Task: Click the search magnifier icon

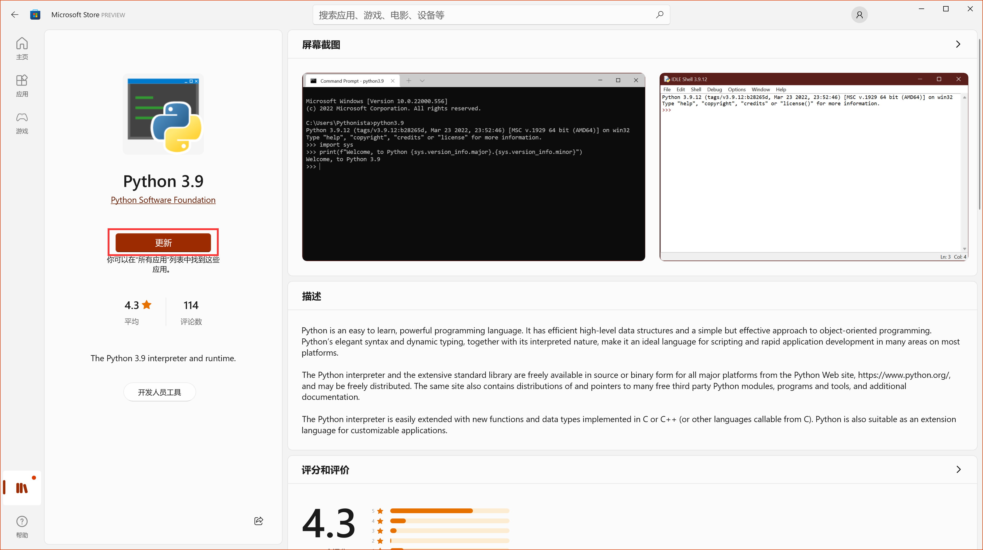Action: pos(659,15)
